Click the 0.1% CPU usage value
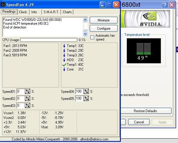Viewport: 178px width, 143px height. (x=82, y=40)
